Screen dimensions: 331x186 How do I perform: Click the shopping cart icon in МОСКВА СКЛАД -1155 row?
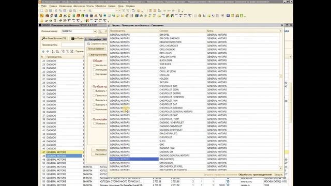[x=228, y=181]
